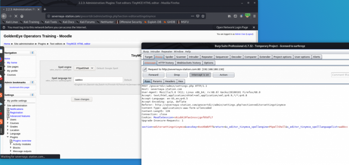Click Logout link in Moodle
The image size is (349, 165).
pyautogui.click(x=249, y=34)
